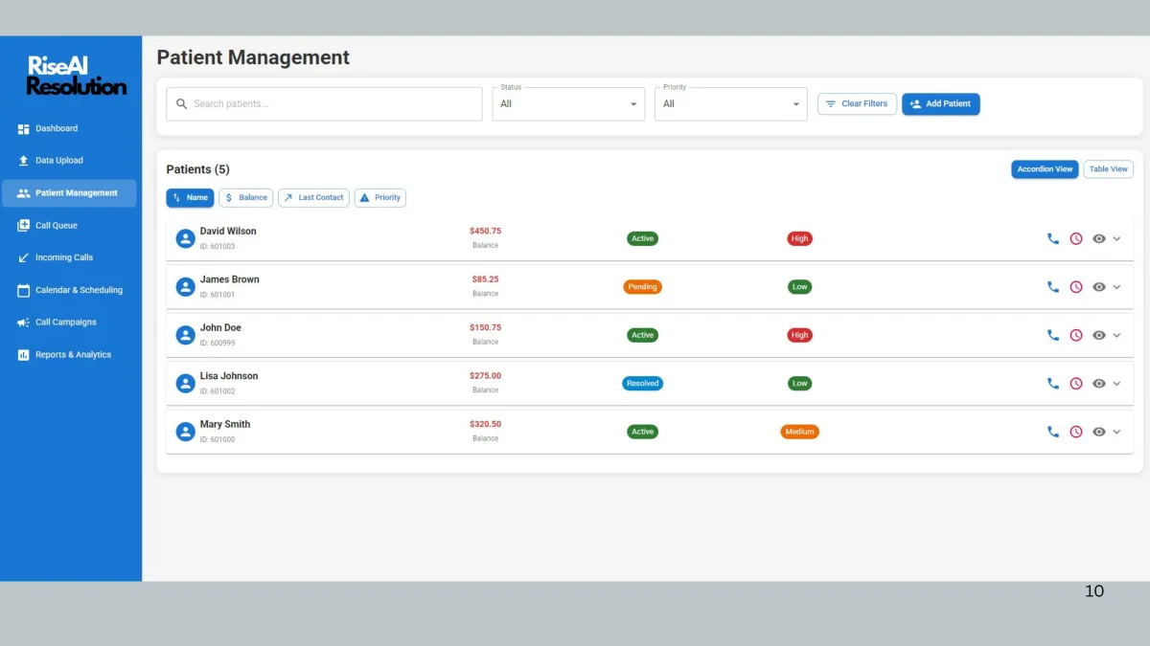The image size is (1150, 646).
Task: Go to Data Upload page
Action: [x=69, y=161]
